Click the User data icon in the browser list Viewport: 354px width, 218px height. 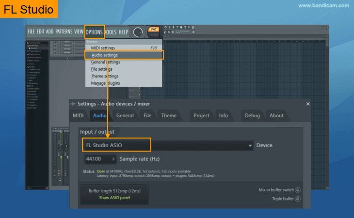tap(28, 108)
